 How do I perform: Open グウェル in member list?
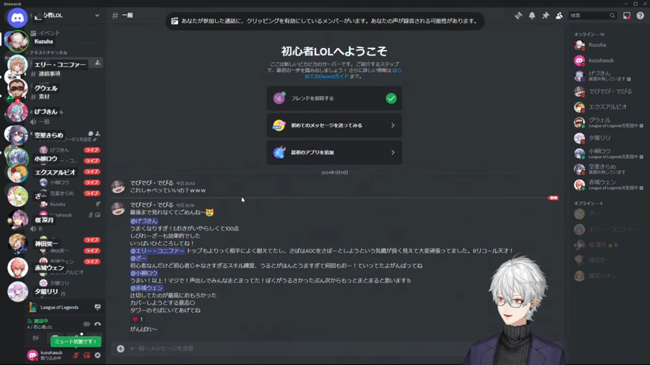coord(608,122)
